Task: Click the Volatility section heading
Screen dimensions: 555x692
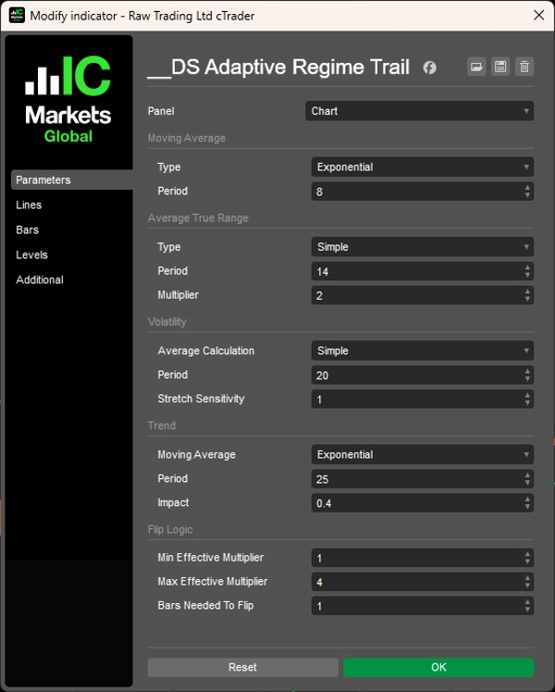Action: 167,322
